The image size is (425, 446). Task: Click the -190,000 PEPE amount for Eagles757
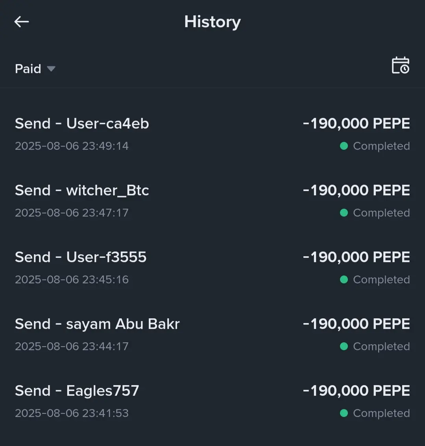pyautogui.click(x=357, y=391)
